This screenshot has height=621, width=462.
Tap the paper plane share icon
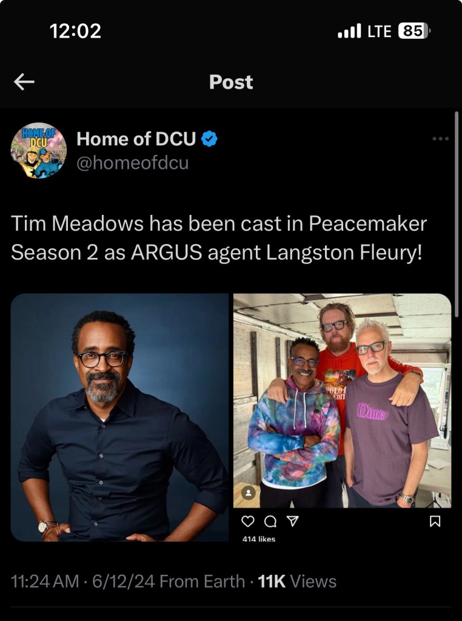point(292,521)
